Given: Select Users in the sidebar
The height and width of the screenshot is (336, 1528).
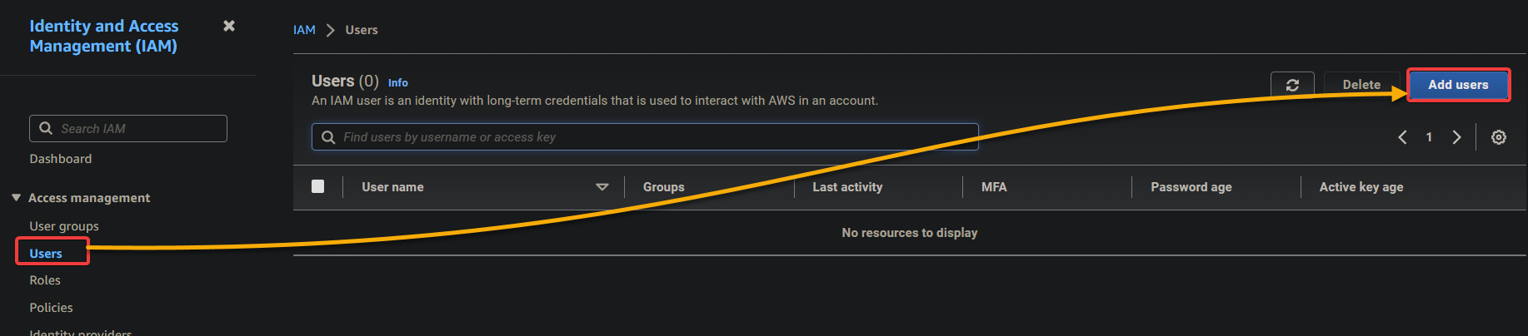Looking at the screenshot, I should pyautogui.click(x=46, y=254).
